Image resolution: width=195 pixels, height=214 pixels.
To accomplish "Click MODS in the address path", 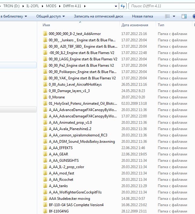I will pyautogui.click(x=51, y=6).
